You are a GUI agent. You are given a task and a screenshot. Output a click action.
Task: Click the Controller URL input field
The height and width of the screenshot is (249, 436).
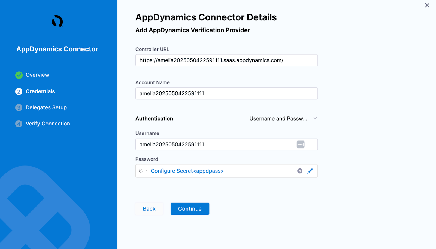(x=226, y=60)
